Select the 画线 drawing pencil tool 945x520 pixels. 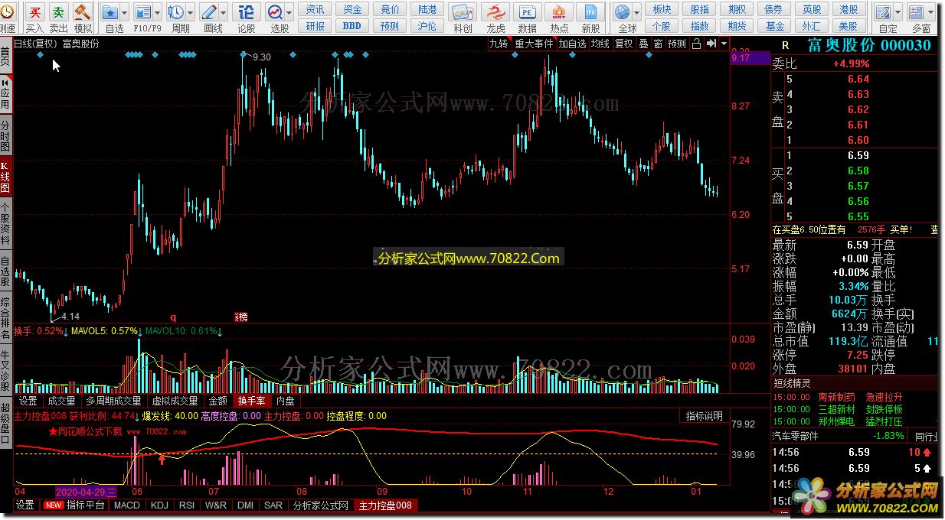point(210,13)
